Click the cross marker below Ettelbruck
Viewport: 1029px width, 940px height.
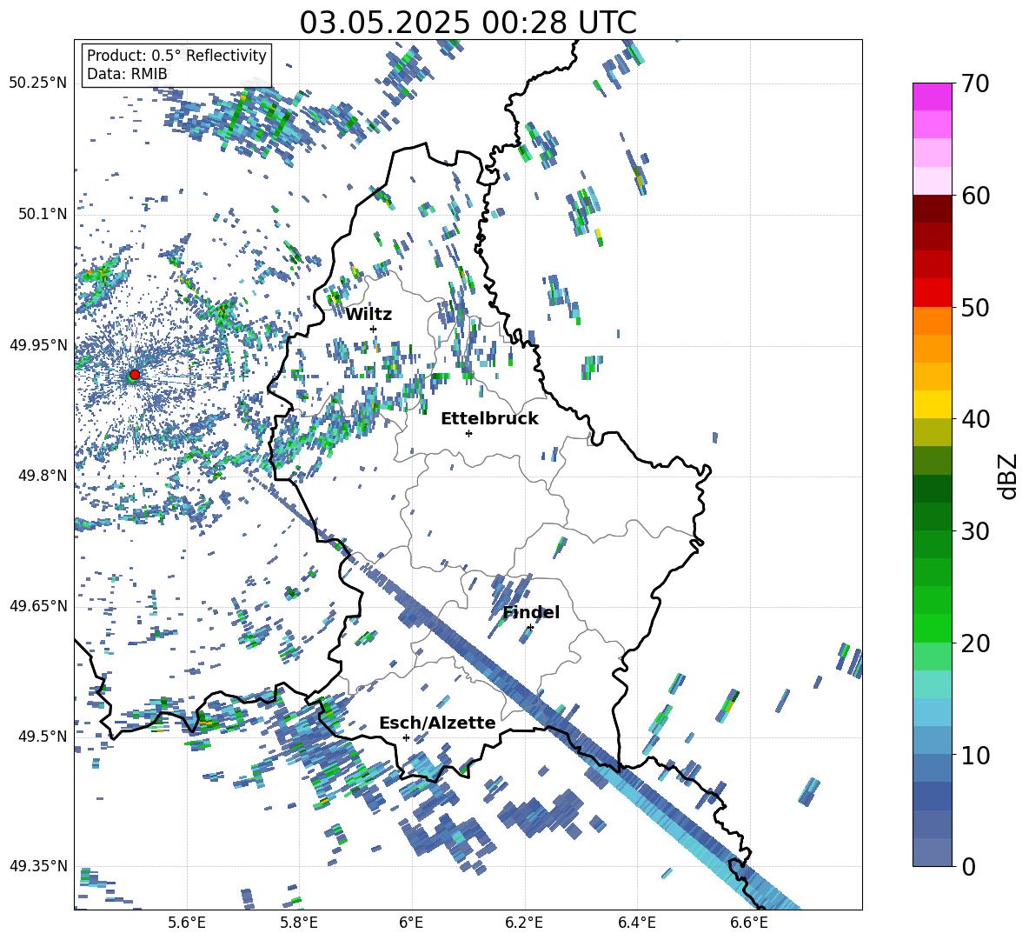(468, 433)
